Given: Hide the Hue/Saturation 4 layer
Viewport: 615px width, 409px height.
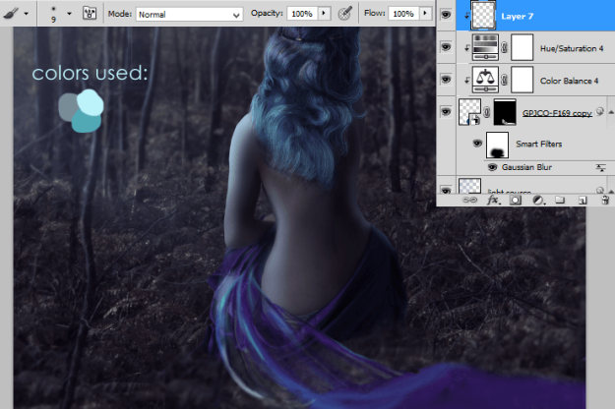Looking at the screenshot, I should point(446,47).
